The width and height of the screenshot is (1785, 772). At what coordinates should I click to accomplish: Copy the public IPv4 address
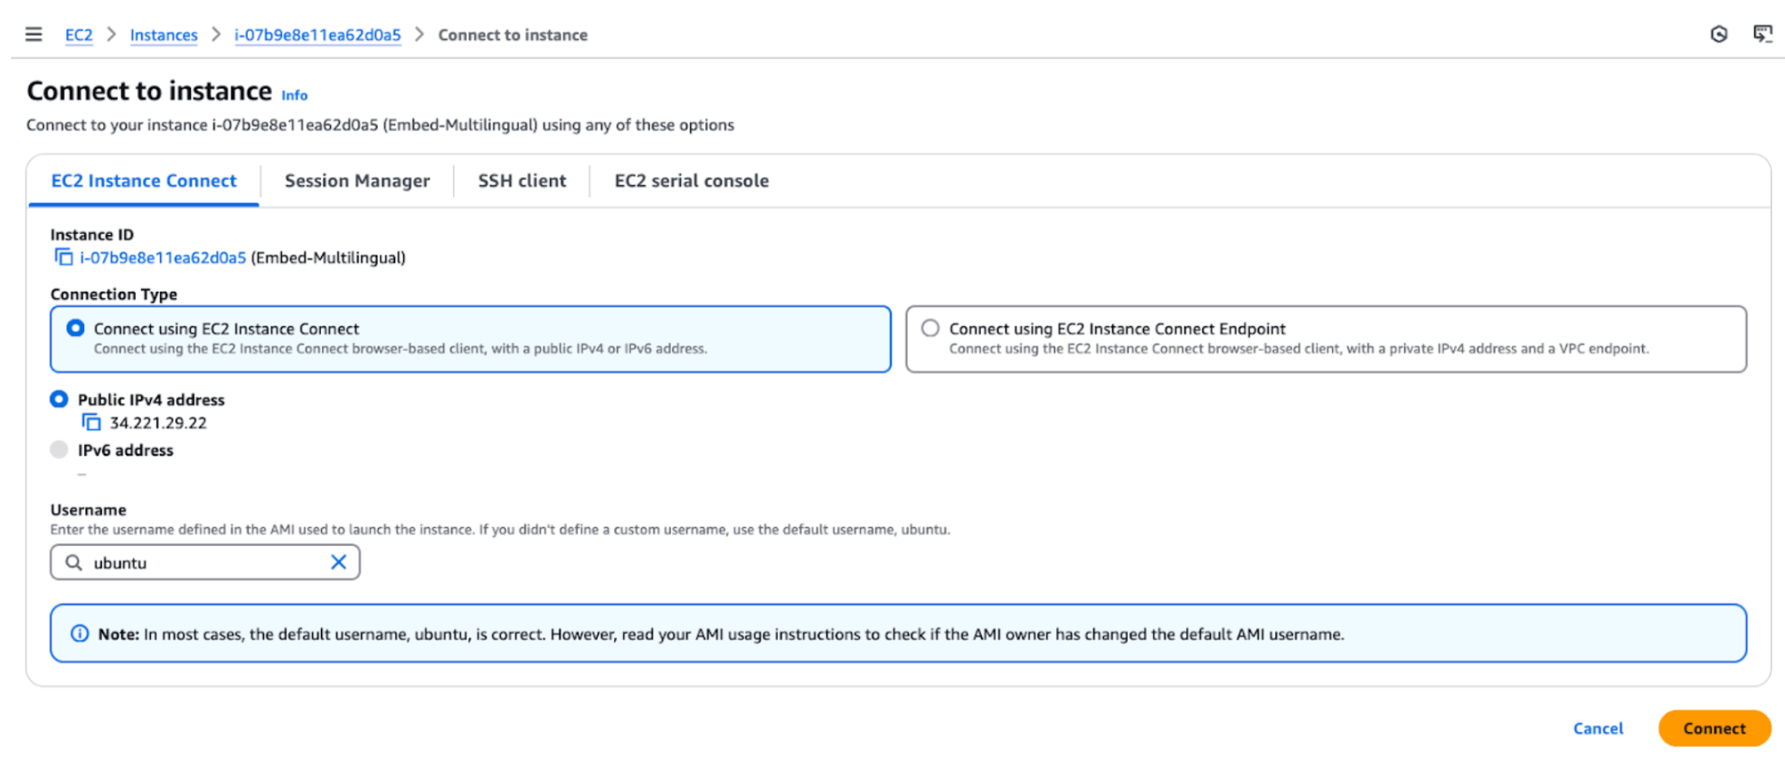tap(91, 422)
